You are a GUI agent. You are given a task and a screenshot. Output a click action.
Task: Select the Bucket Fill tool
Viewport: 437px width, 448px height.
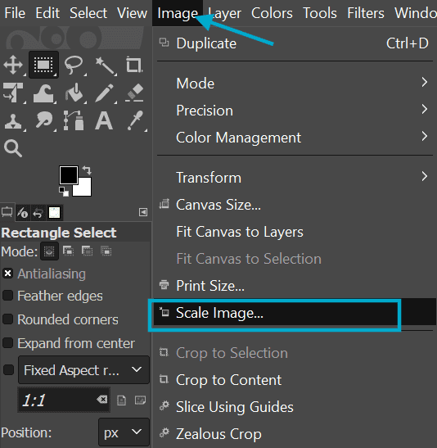74,93
